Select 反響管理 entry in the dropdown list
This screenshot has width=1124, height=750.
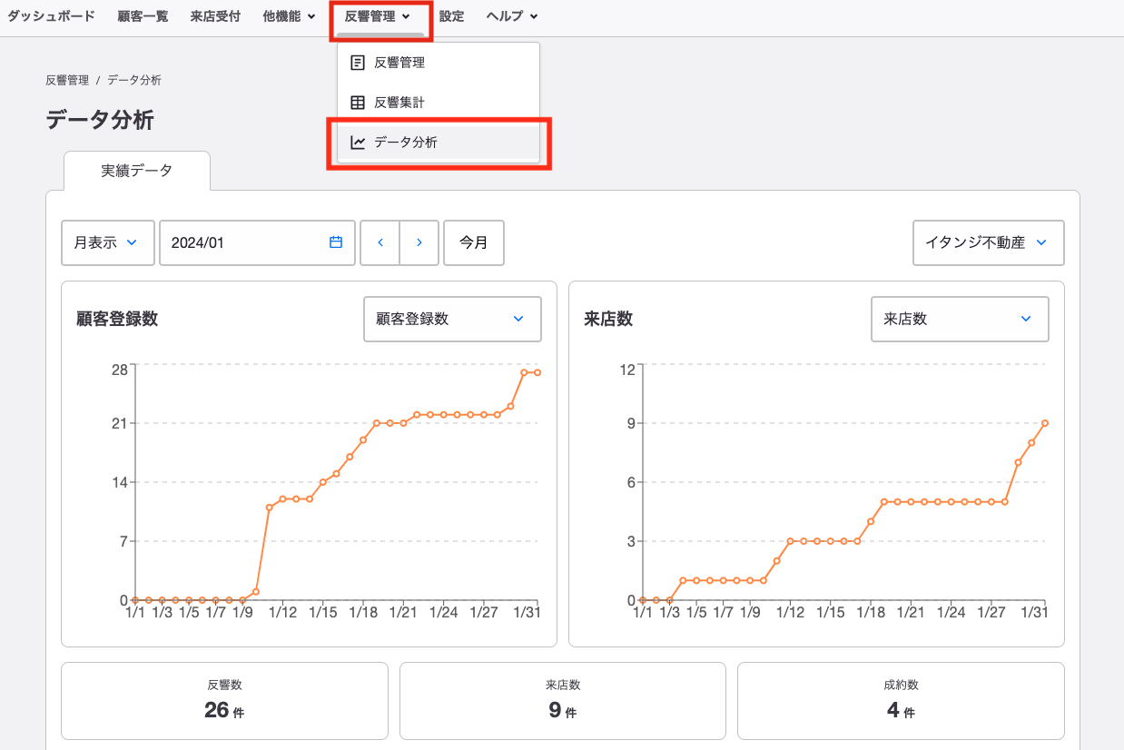[439, 63]
